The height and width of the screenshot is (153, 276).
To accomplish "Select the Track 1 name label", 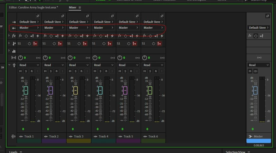I will tap(29, 136).
